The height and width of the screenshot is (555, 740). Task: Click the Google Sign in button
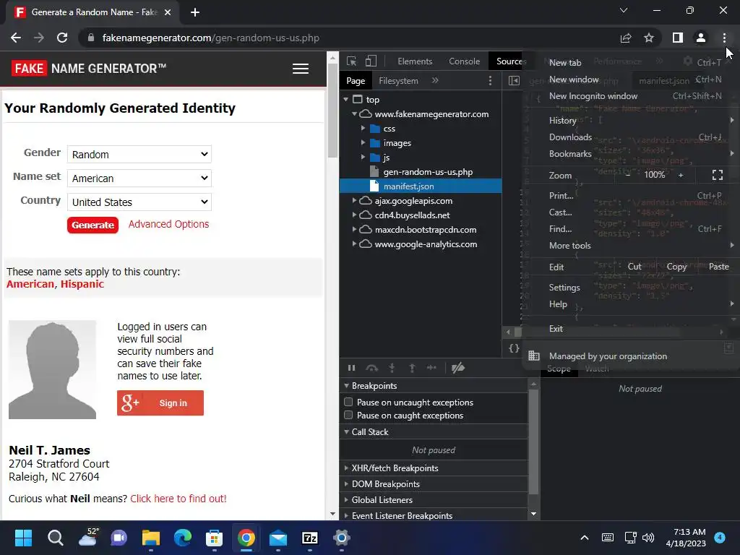pyautogui.click(x=160, y=403)
